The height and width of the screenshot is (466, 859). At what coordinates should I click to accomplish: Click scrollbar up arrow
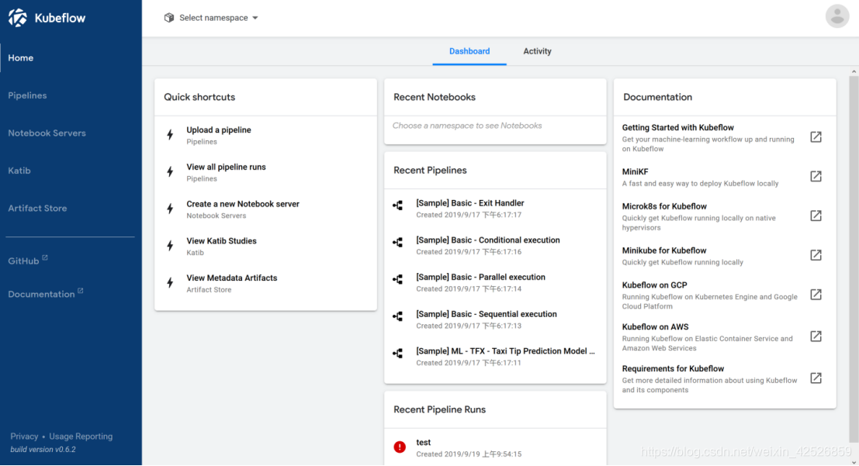[854, 72]
